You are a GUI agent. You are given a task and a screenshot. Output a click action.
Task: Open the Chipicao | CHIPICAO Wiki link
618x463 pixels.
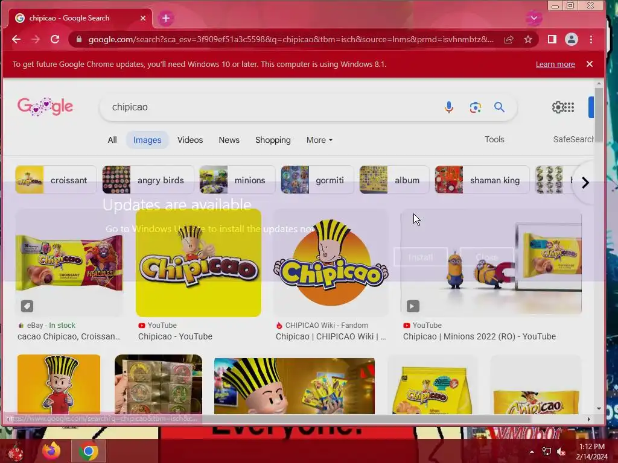point(331,336)
